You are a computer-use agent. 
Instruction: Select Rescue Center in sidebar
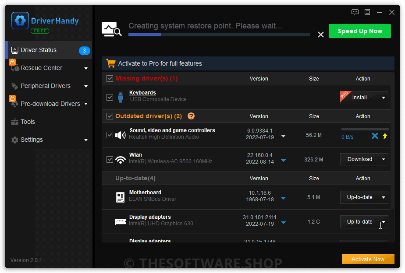coord(49,68)
